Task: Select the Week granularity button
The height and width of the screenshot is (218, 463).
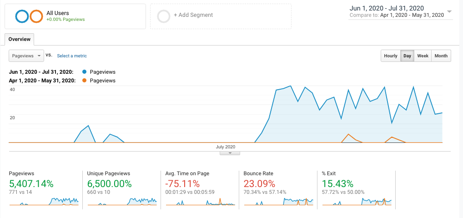Action: pyautogui.click(x=423, y=56)
